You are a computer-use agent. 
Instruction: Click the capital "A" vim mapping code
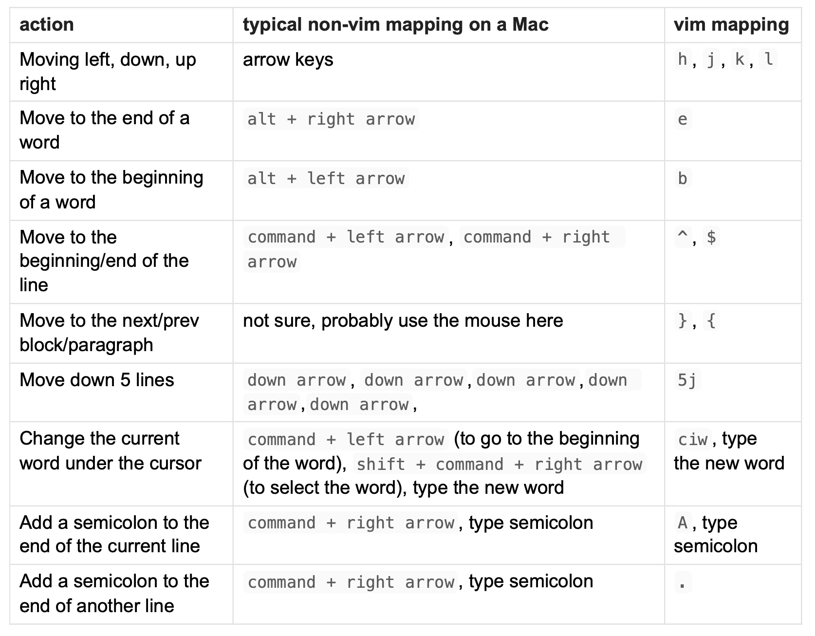pyautogui.click(x=683, y=524)
